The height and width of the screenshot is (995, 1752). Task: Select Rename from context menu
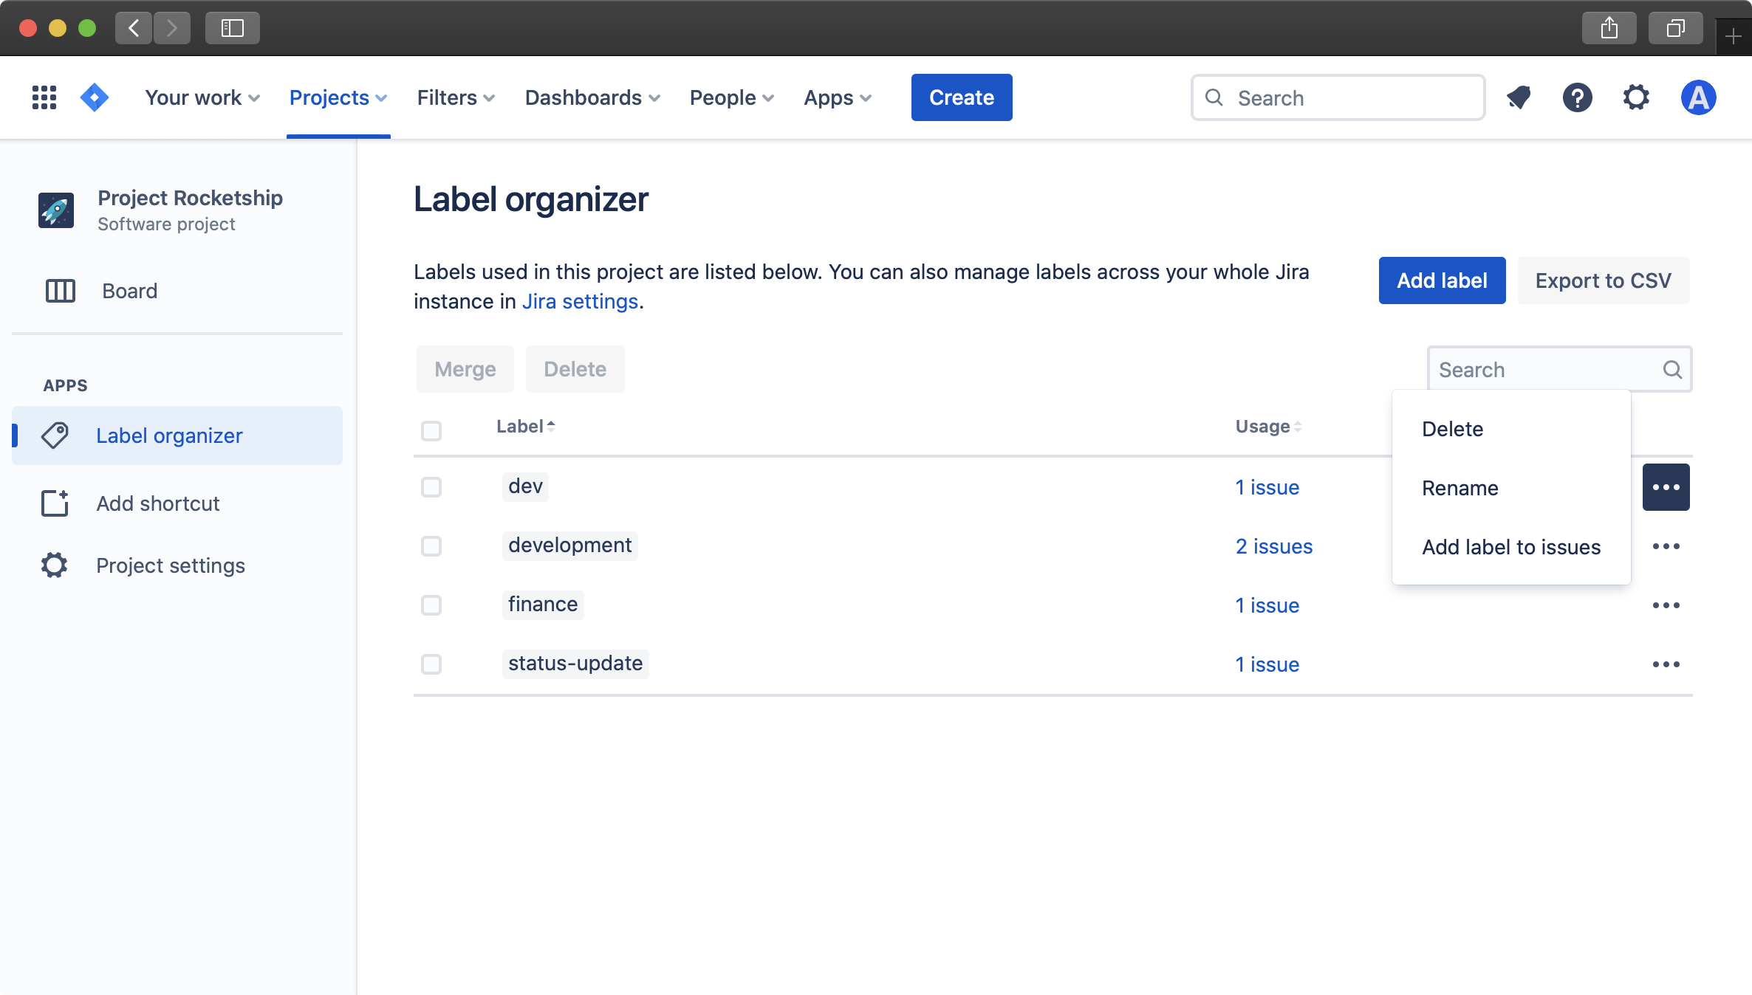1461,487
